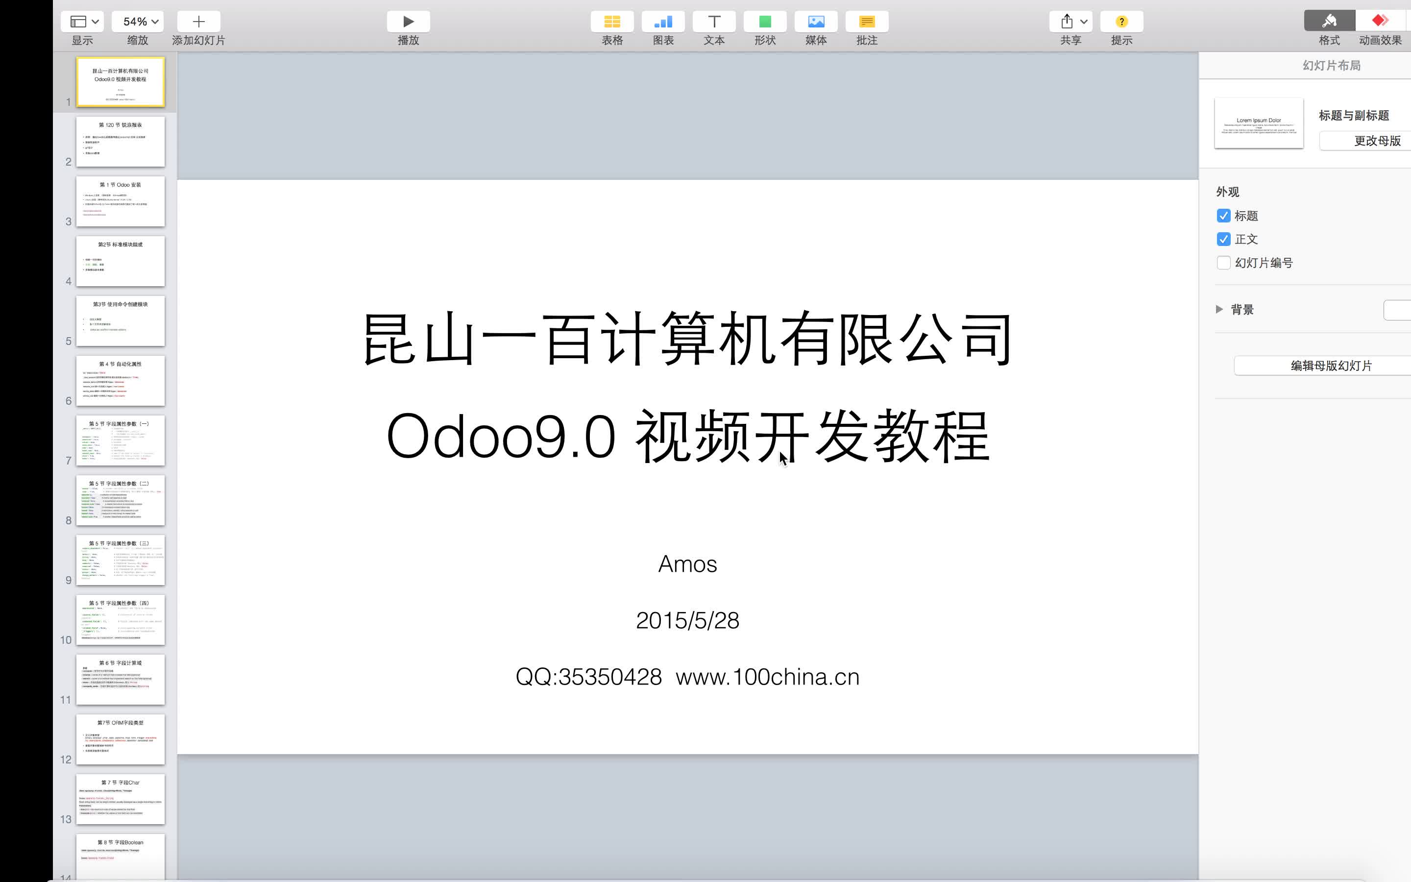Expand the 背景 (Background) section
Image resolution: width=1411 pixels, height=882 pixels.
pyautogui.click(x=1219, y=308)
